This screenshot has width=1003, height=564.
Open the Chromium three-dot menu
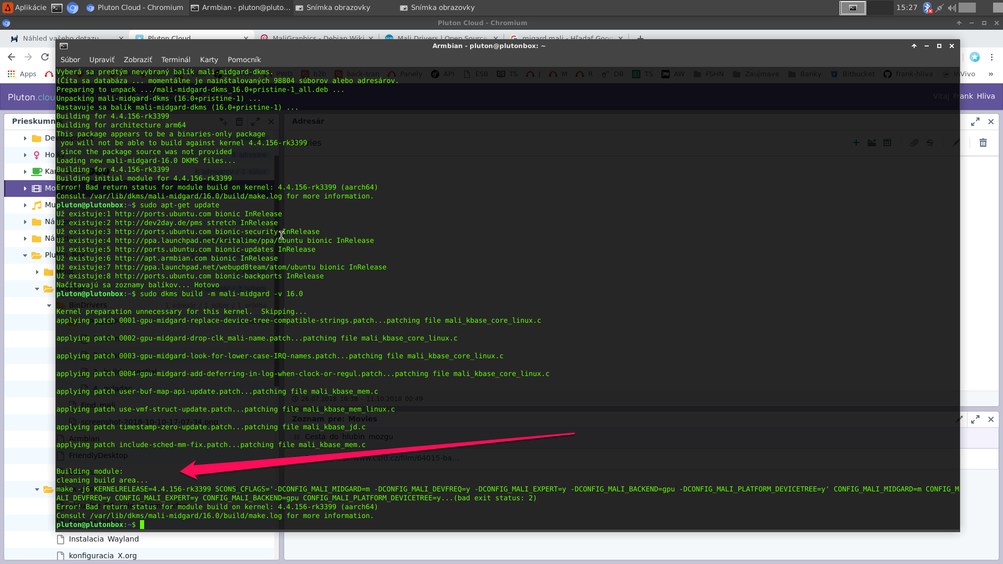[x=992, y=57]
